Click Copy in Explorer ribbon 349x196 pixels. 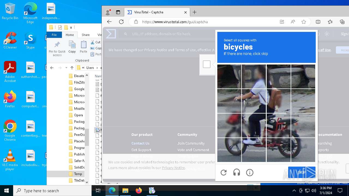[72, 47]
